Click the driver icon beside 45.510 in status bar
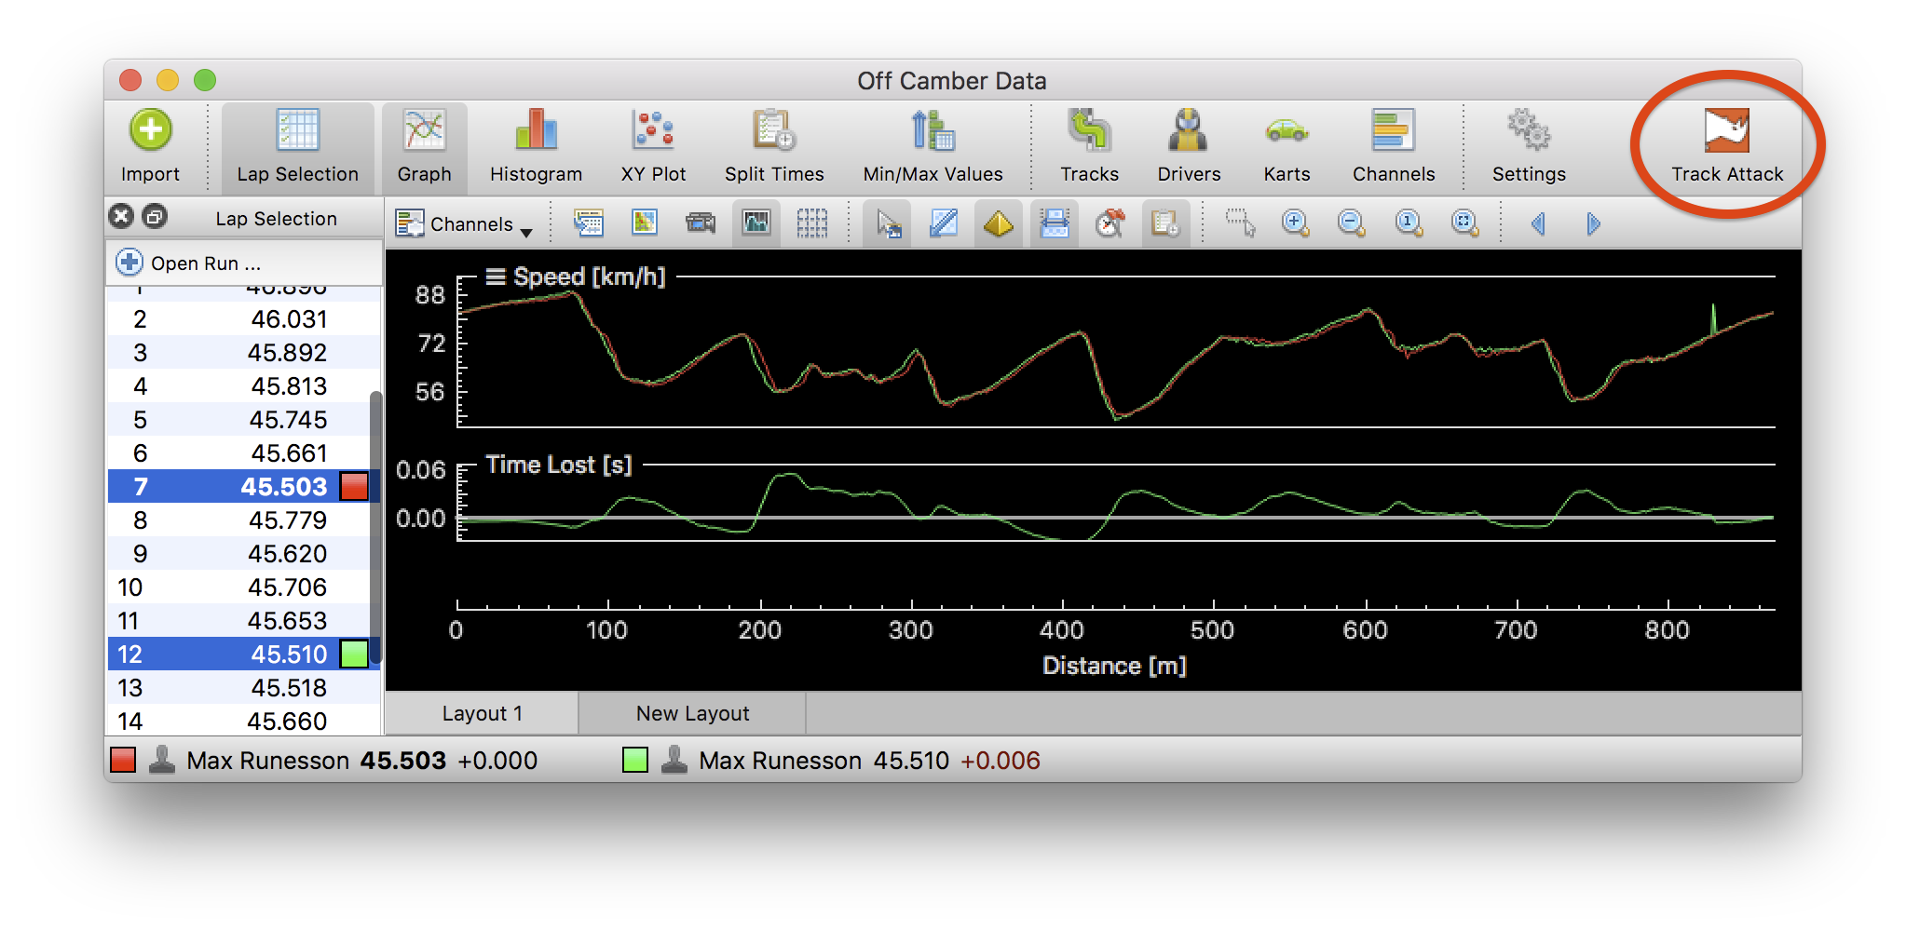This screenshot has height=931, width=1906. [674, 760]
